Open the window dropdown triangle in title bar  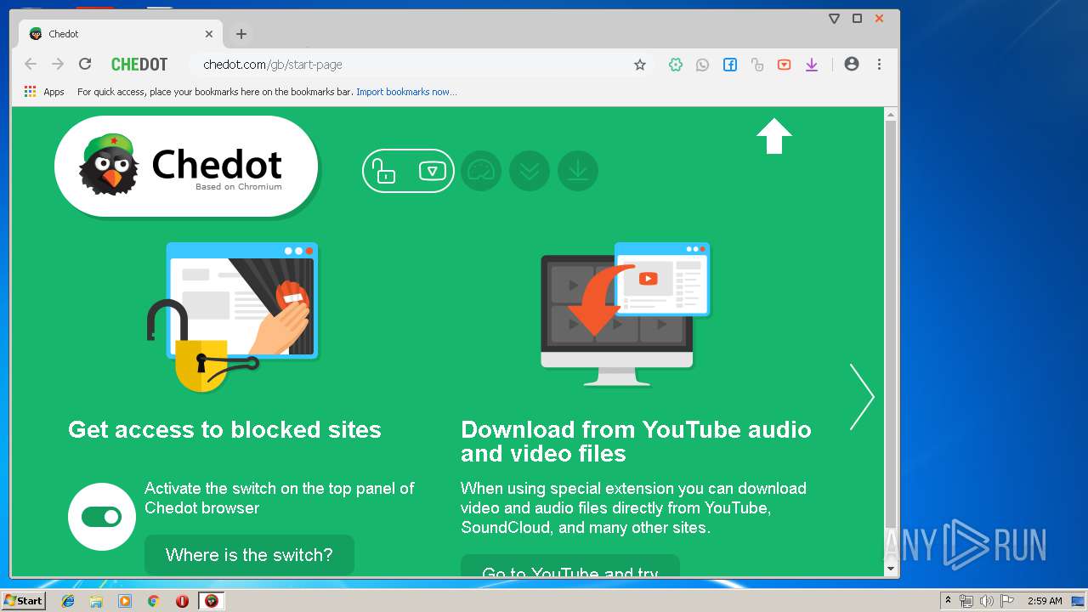coord(834,19)
